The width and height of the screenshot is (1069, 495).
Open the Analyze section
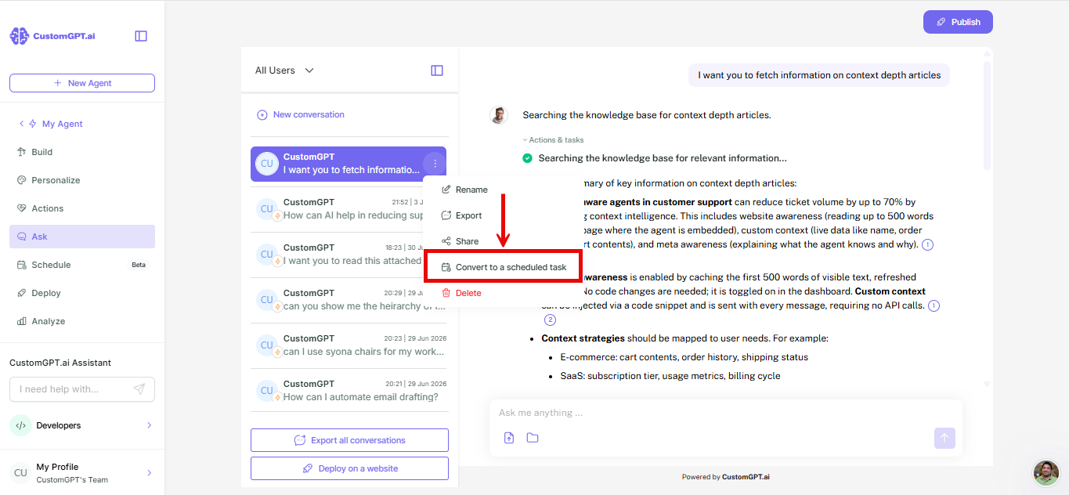(82, 321)
